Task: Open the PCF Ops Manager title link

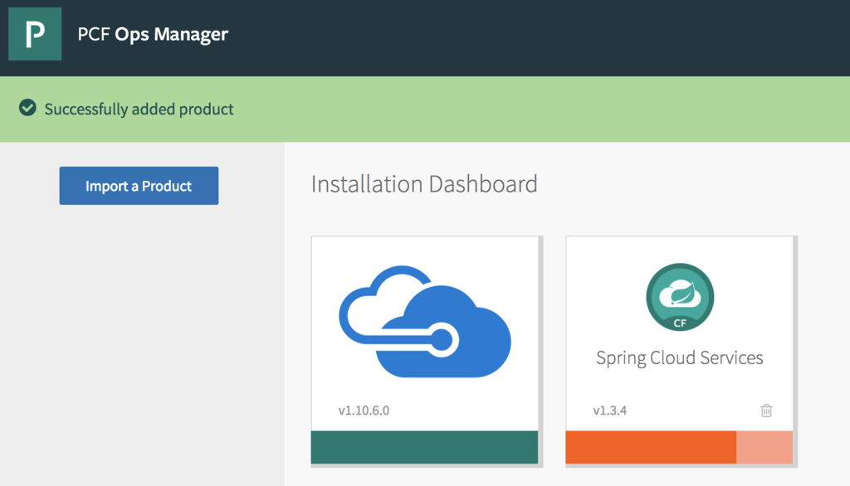Action: 153,35
